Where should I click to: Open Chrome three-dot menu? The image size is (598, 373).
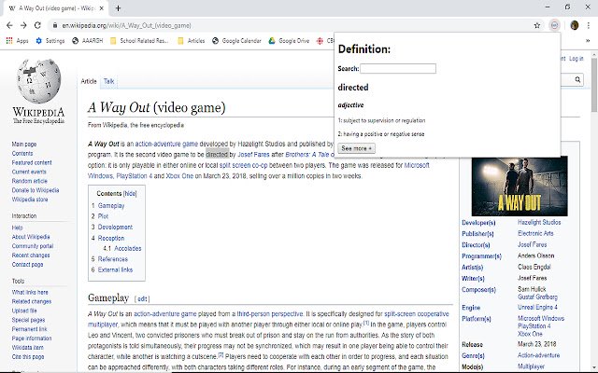pyautogui.click(x=589, y=25)
